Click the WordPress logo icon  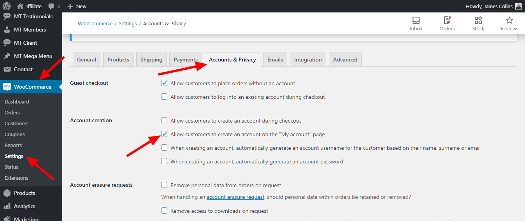click(x=7, y=6)
